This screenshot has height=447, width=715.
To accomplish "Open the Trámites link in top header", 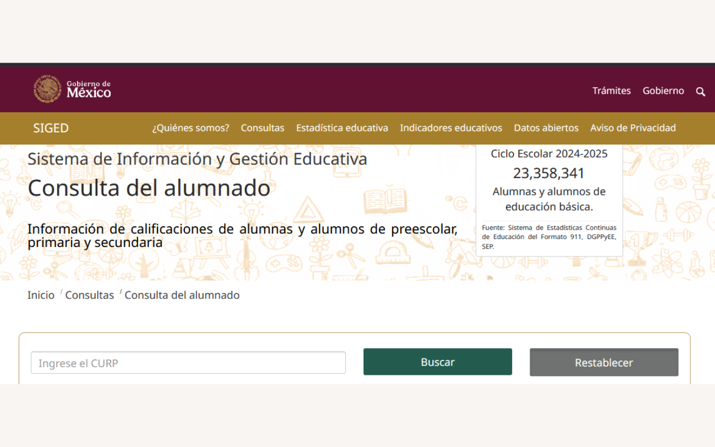I will (611, 91).
